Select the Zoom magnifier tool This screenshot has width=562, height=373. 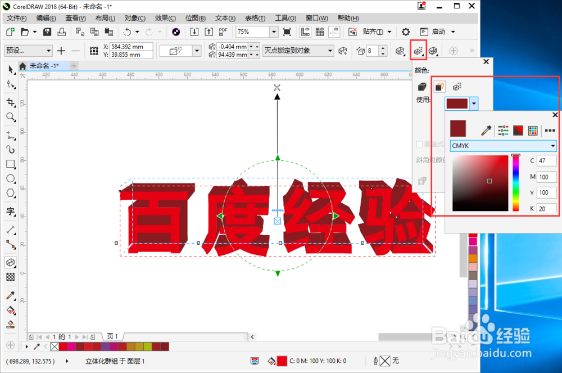click(11, 117)
